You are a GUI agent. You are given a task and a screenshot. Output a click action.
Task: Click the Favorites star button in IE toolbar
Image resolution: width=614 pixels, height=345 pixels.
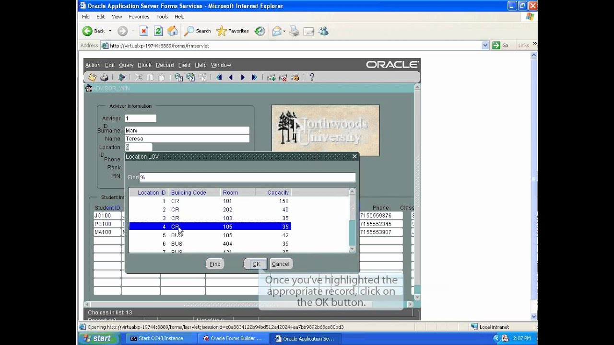[x=233, y=31]
